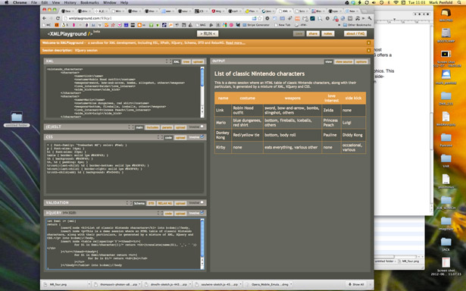466x291 pixels.
Task: Open the notes button in header
Action: (x=328, y=33)
